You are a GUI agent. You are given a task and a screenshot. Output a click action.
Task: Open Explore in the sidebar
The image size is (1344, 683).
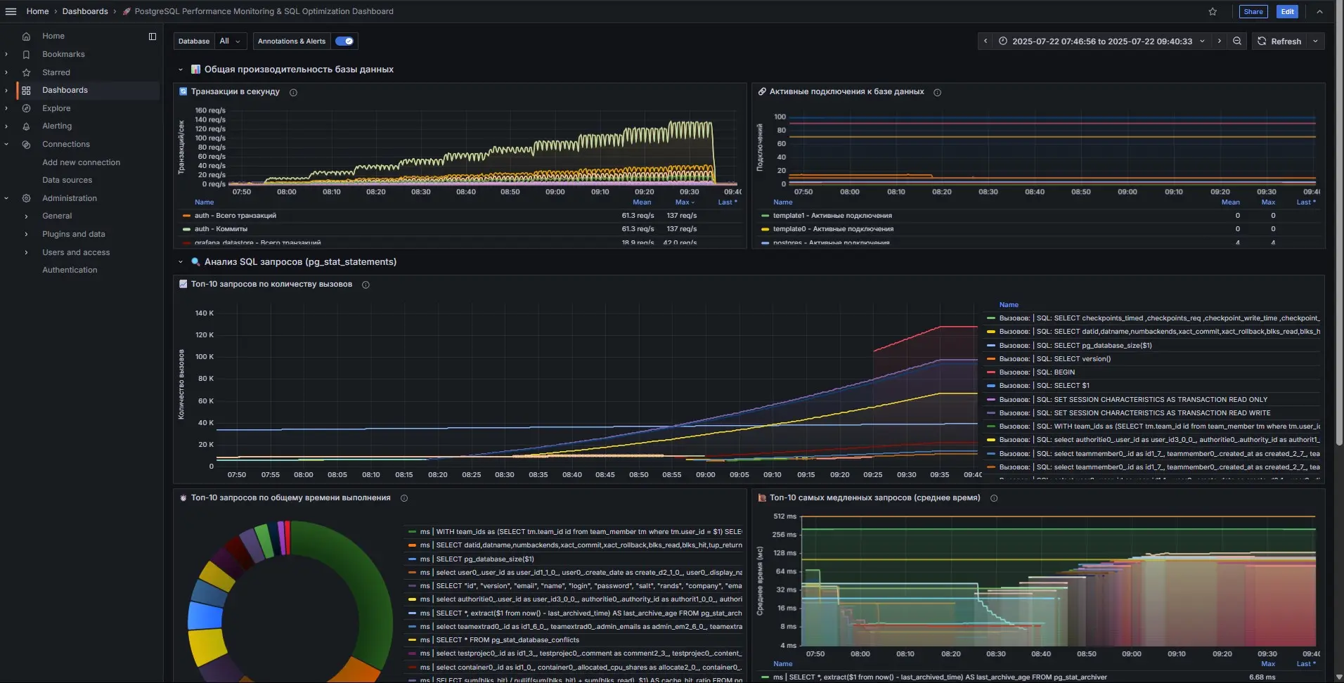[x=56, y=108]
